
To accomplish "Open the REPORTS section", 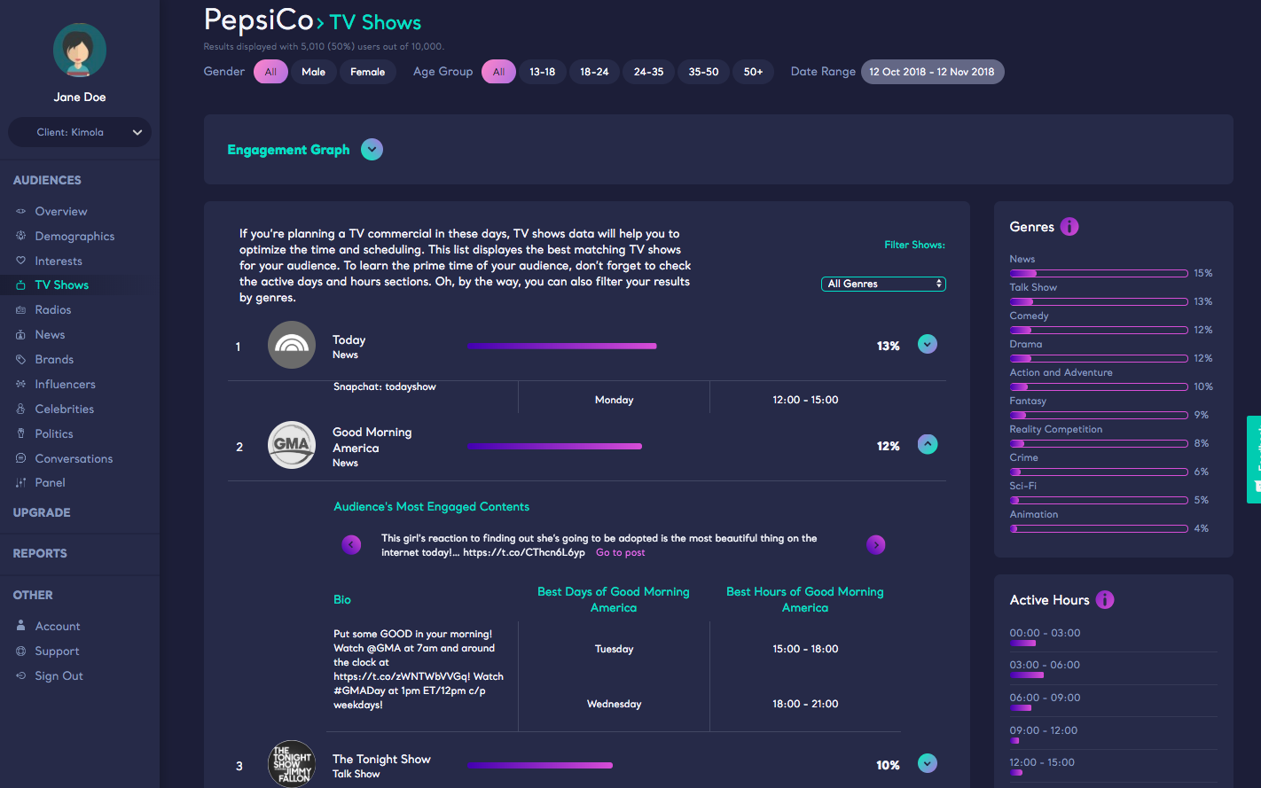I will point(40,553).
